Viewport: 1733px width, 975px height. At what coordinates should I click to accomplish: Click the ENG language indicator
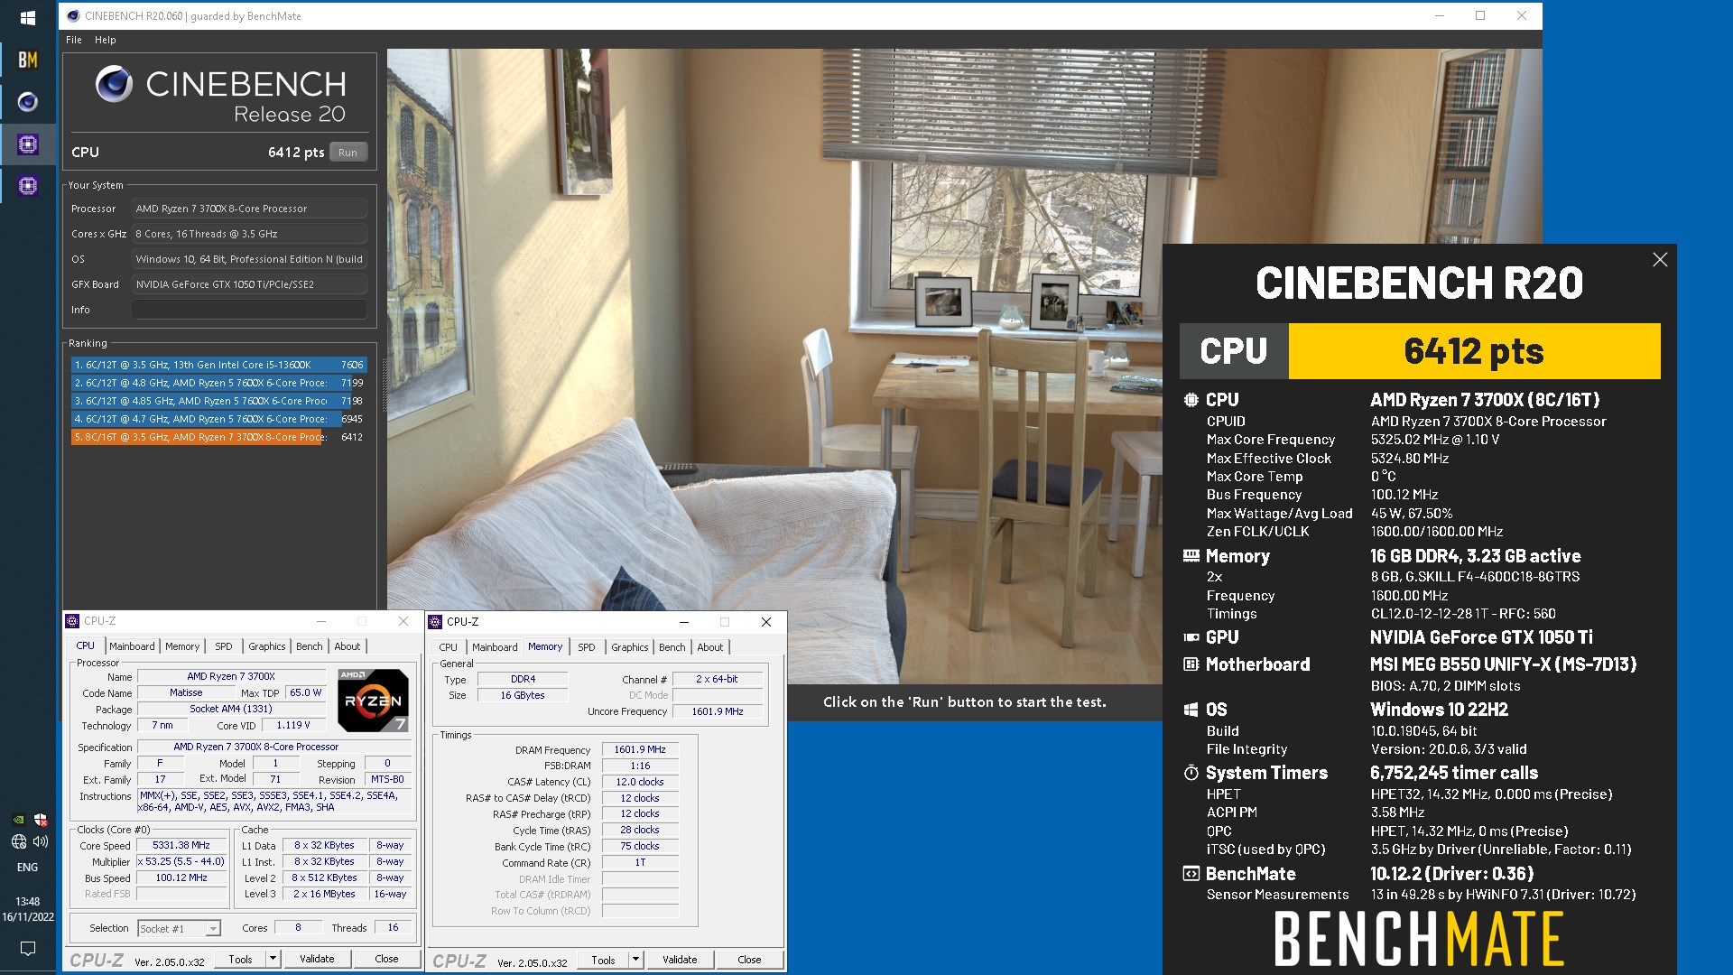[28, 868]
